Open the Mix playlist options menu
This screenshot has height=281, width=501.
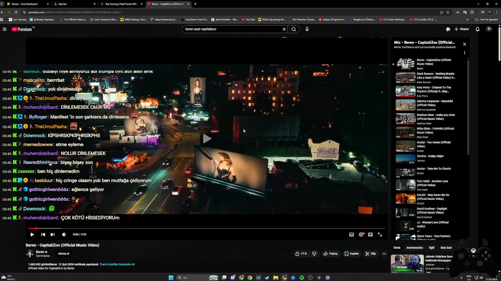(465, 53)
